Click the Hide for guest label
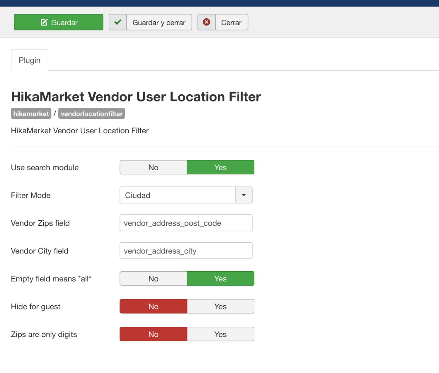The height and width of the screenshot is (373, 439). tap(36, 307)
